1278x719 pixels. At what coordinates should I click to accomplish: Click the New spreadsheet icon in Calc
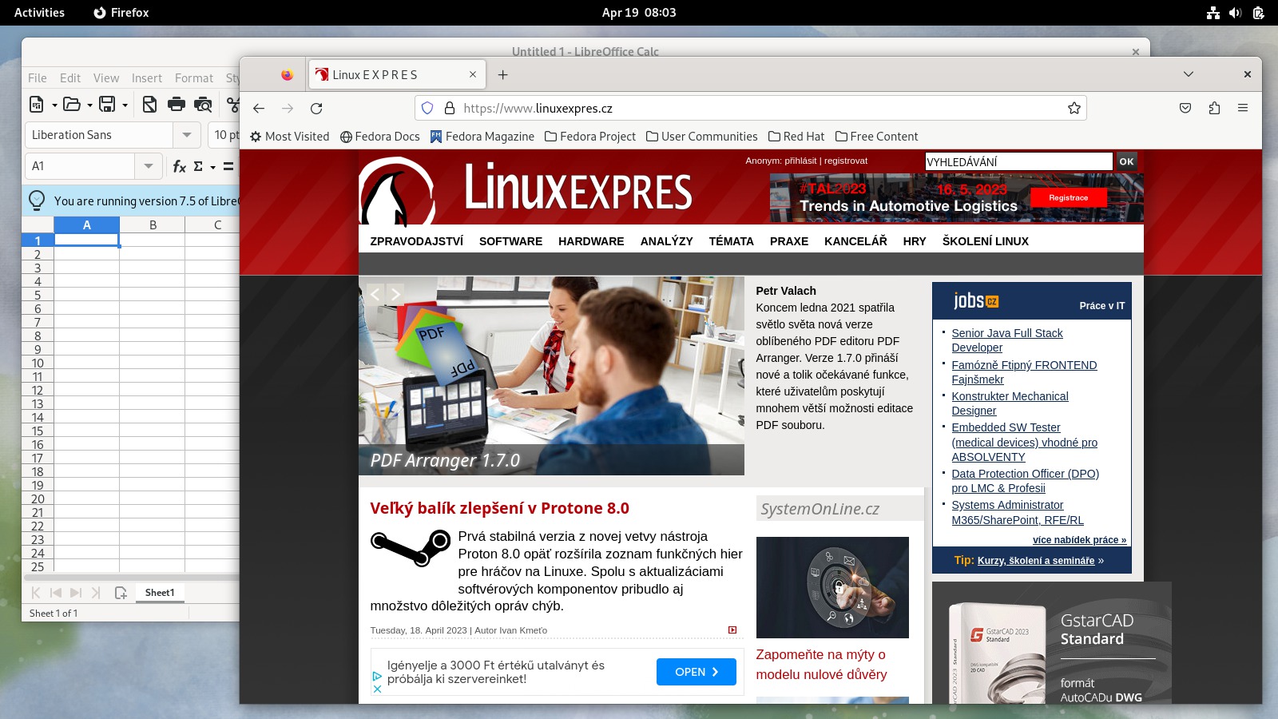(37, 104)
